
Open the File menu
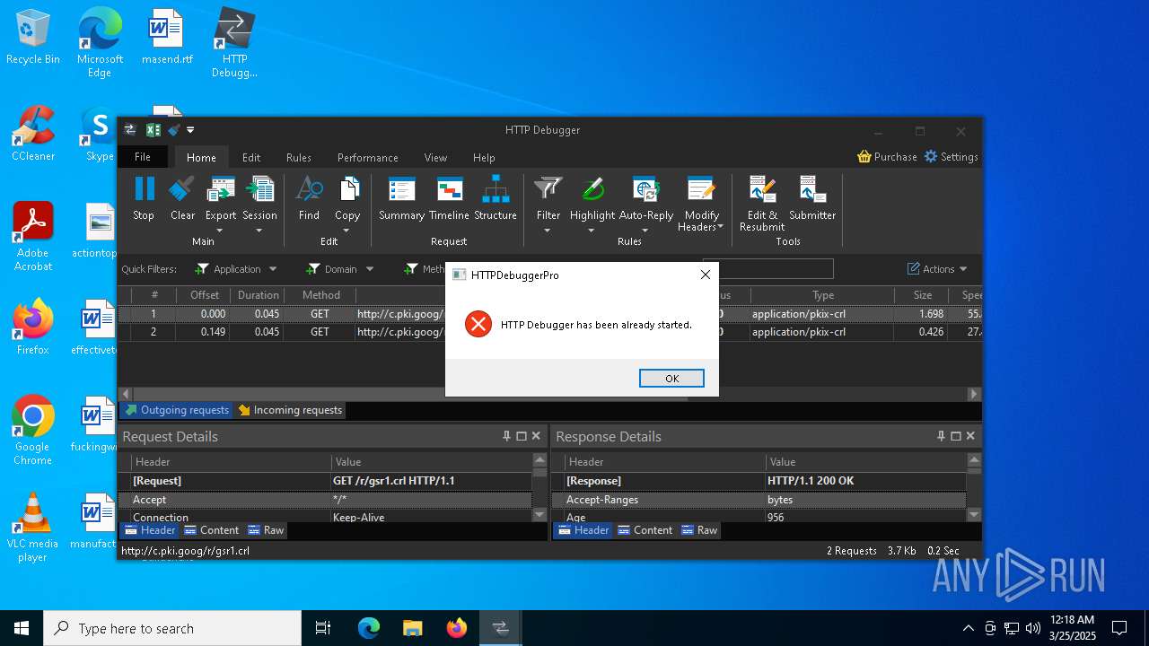[x=143, y=157]
